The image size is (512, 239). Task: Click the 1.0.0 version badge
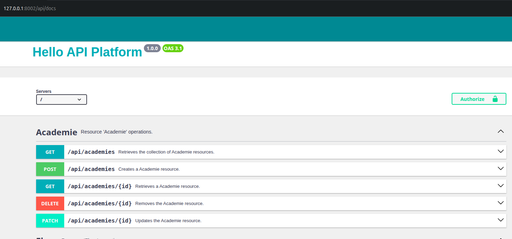(x=152, y=48)
